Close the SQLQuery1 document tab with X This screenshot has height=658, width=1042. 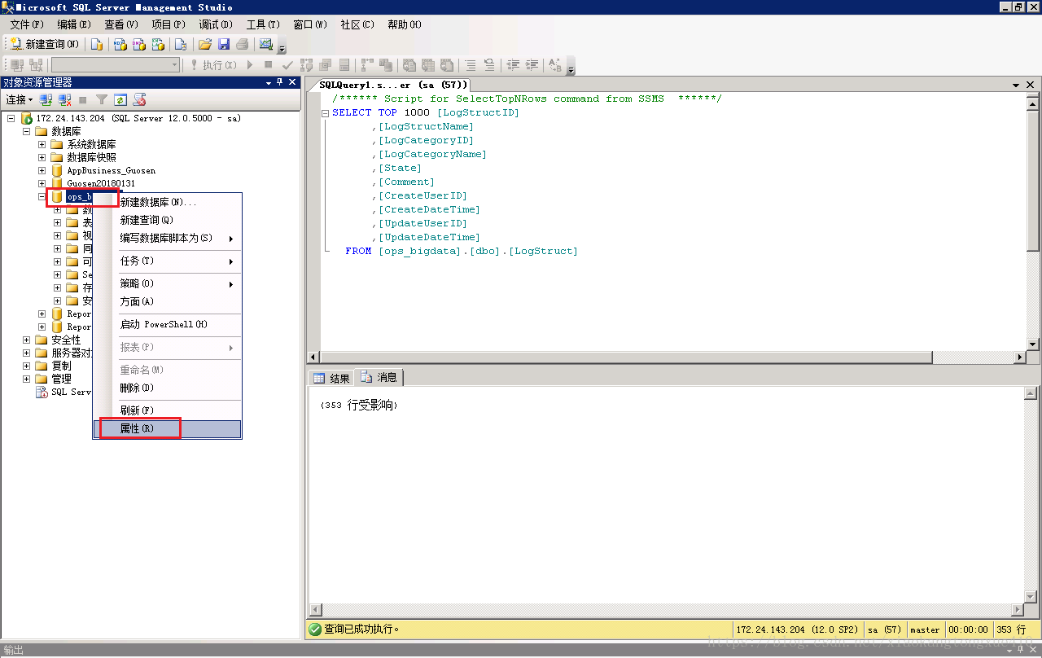coord(1031,85)
